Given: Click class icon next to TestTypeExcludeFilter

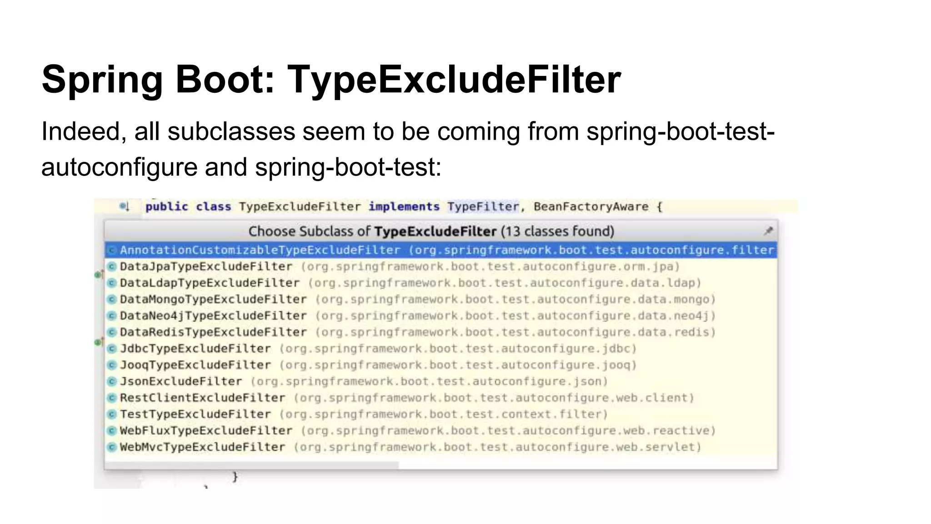Looking at the screenshot, I should click(x=112, y=414).
